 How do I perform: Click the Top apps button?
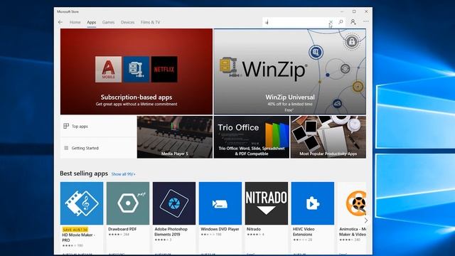click(x=98, y=127)
